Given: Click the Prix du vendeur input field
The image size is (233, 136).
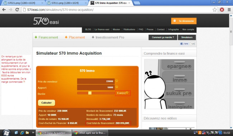Looking at the screenshot, I should point(96,81).
